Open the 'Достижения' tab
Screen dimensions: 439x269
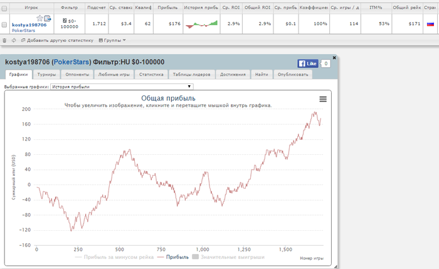tap(233, 75)
